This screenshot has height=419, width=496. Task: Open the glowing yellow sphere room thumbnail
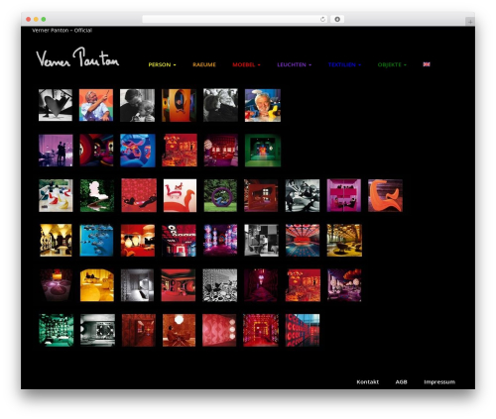pyautogui.click(x=97, y=285)
